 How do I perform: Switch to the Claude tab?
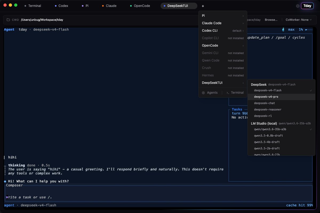[x=109, y=6]
